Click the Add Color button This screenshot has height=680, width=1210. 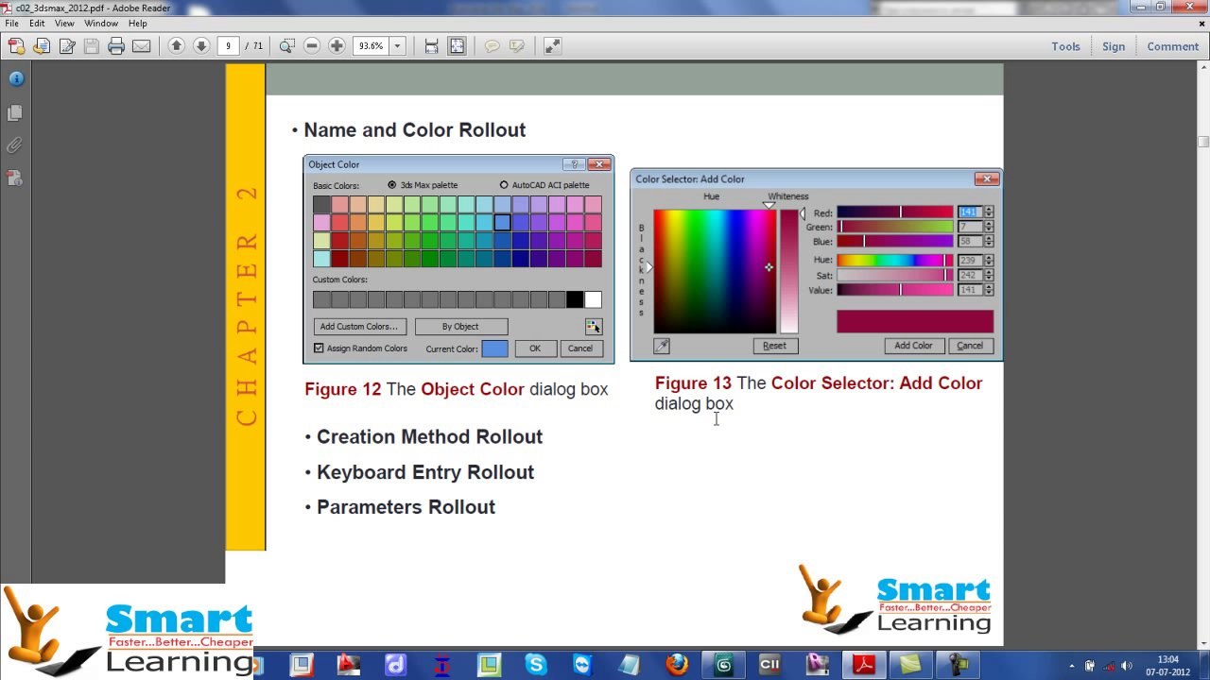pyautogui.click(x=913, y=346)
